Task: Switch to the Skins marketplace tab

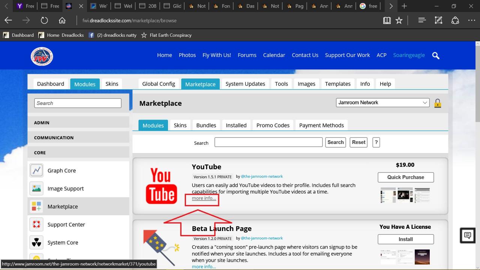Action: pyautogui.click(x=180, y=125)
